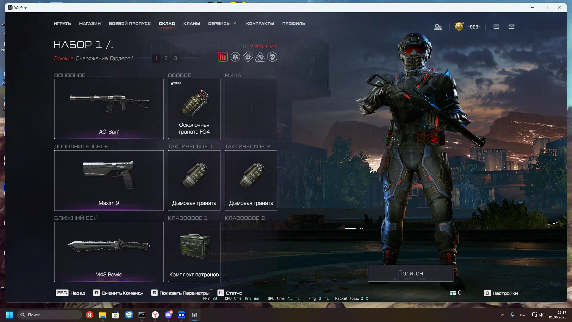Screen dimensions: 572x322
Task: Open Settings via the O key icon
Action: pyautogui.click(x=487, y=293)
